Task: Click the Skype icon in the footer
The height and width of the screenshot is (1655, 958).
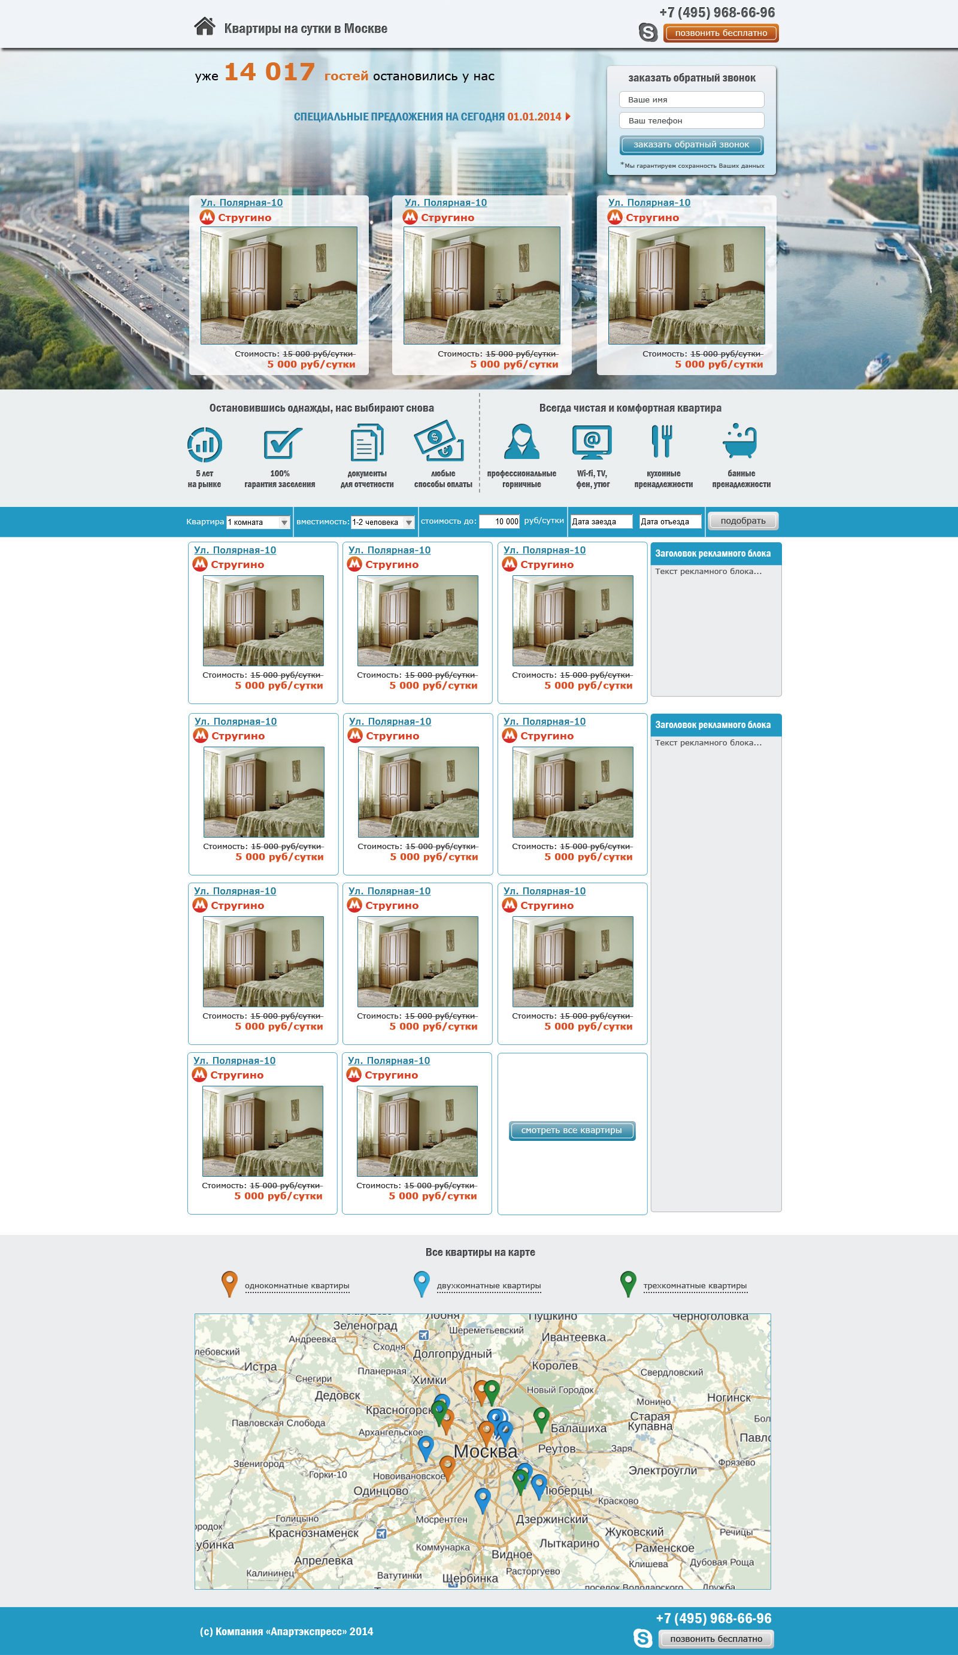Action: 643,1638
